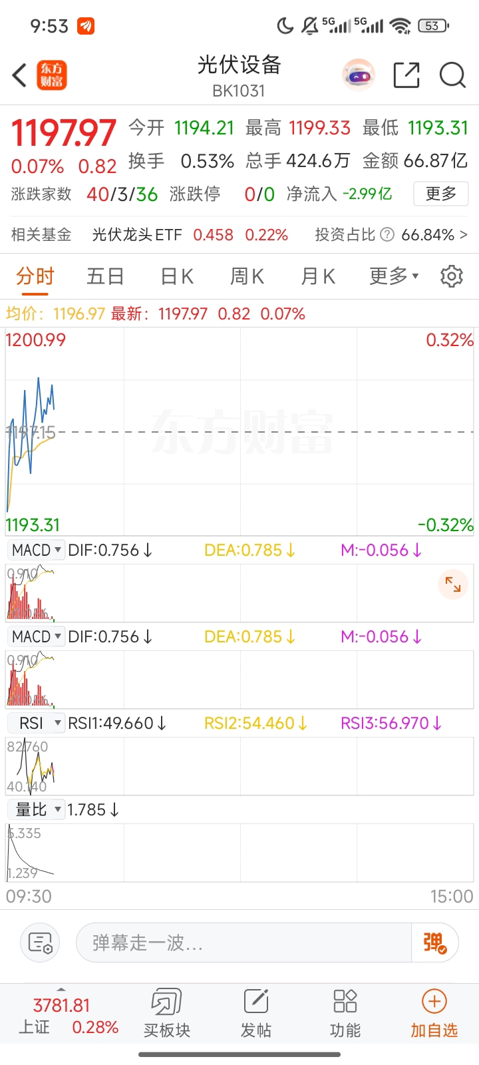Open the first MACD indicator dropdown
This screenshot has width=479, height=1065.
[37, 550]
